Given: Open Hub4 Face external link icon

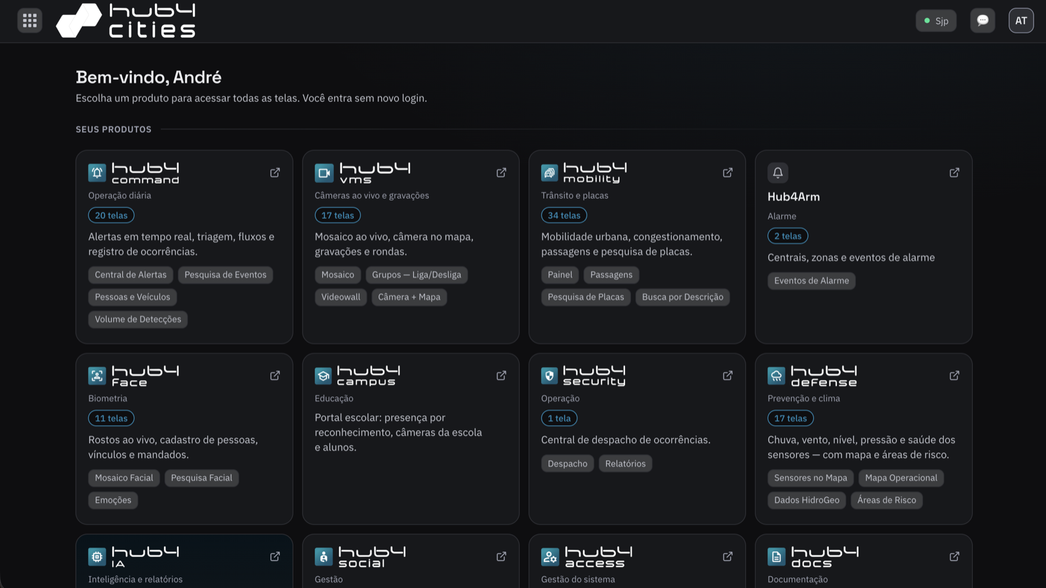Looking at the screenshot, I should pyautogui.click(x=275, y=376).
